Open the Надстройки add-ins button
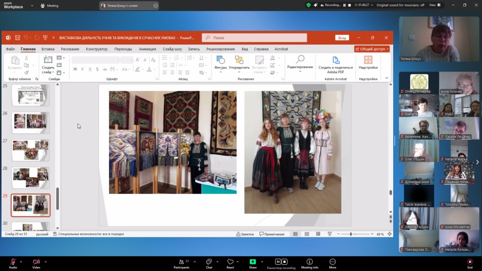This screenshot has width=482, height=271. 368,60
